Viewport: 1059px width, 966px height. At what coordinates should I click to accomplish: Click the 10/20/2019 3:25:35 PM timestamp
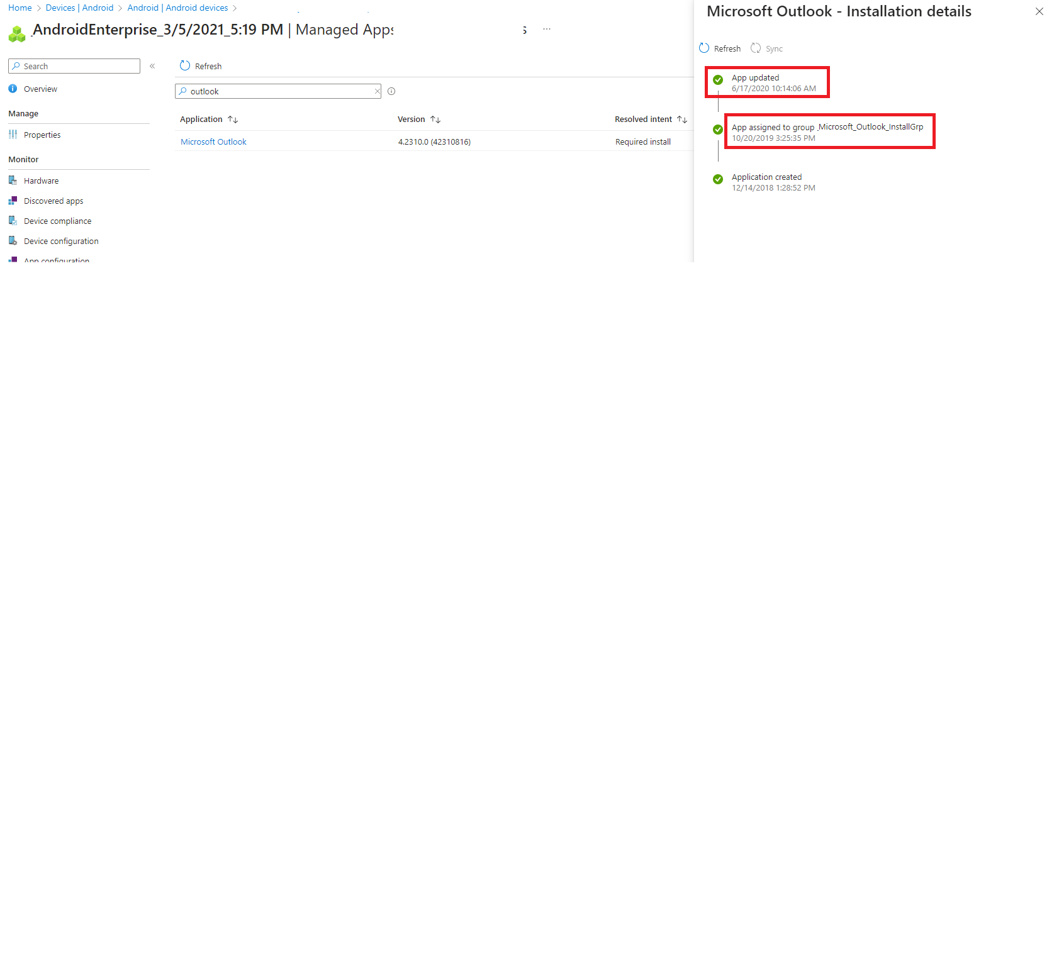(x=773, y=138)
